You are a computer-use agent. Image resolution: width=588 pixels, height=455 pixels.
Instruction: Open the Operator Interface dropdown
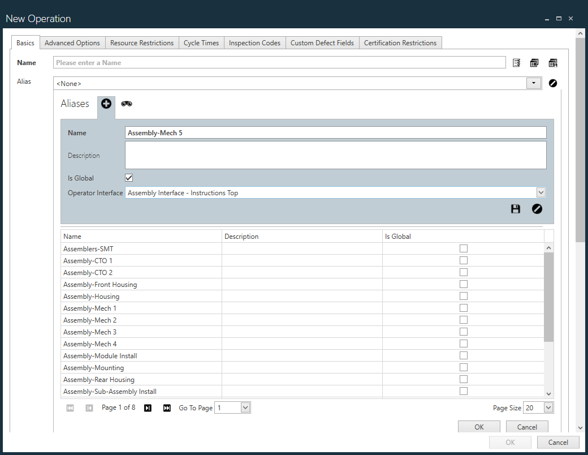pos(541,192)
